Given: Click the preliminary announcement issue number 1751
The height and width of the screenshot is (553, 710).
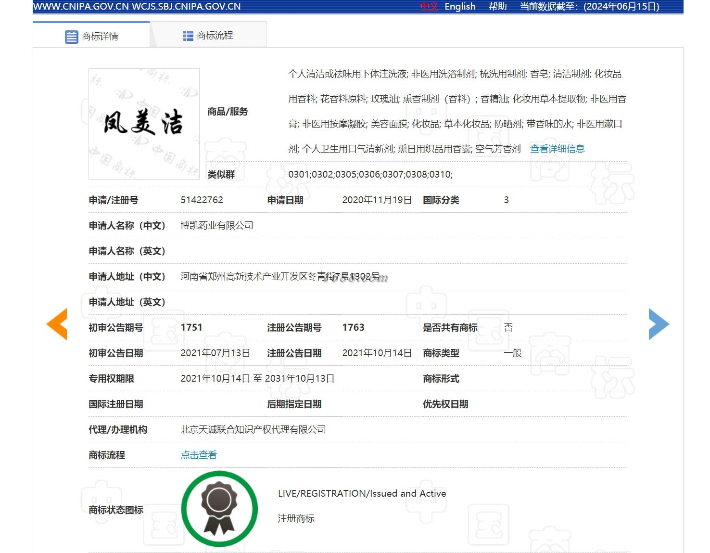Looking at the screenshot, I should [191, 327].
